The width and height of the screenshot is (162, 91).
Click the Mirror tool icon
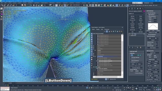[84, 5]
